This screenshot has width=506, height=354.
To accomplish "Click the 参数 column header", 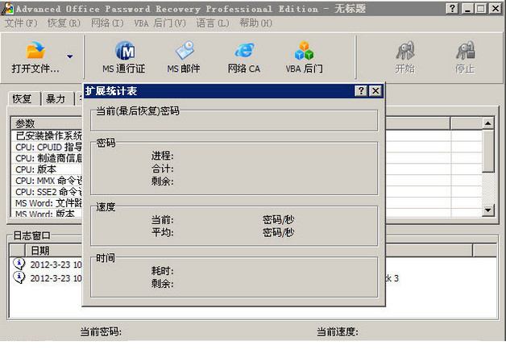I will click(47, 123).
